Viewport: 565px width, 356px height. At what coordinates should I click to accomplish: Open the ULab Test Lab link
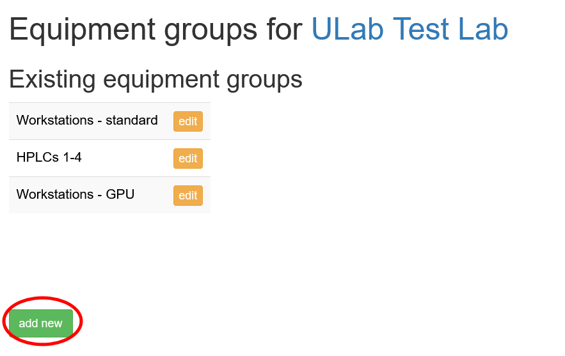click(x=410, y=29)
